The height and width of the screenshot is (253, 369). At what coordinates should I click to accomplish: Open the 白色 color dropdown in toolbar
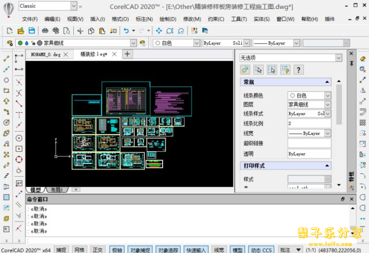click(197, 43)
